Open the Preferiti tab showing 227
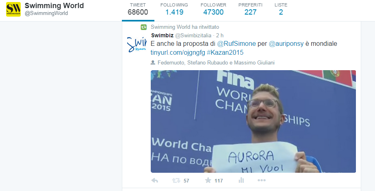The width and height of the screenshot is (375, 191). coord(250,10)
